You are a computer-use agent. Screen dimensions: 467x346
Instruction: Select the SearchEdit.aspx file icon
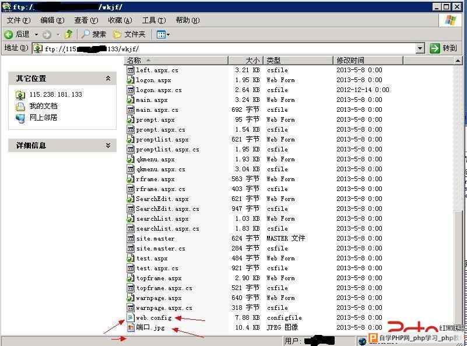point(131,199)
